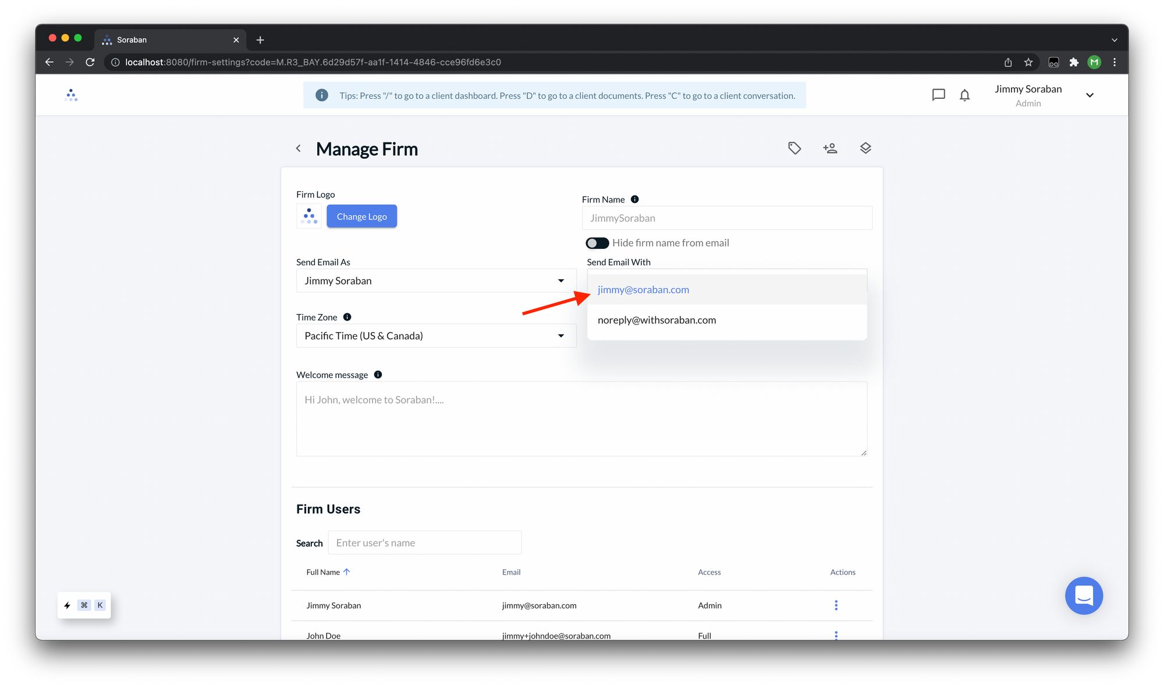Click the Admin access cell
The image size is (1164, 687).
(709, 606)
